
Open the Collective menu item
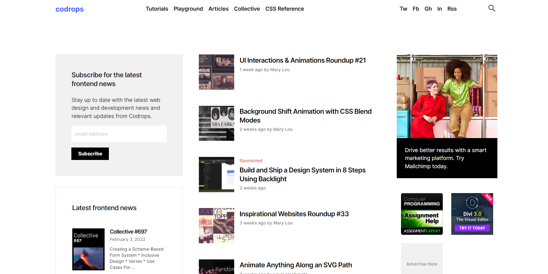pyautogui.click(x=247, y=9)
